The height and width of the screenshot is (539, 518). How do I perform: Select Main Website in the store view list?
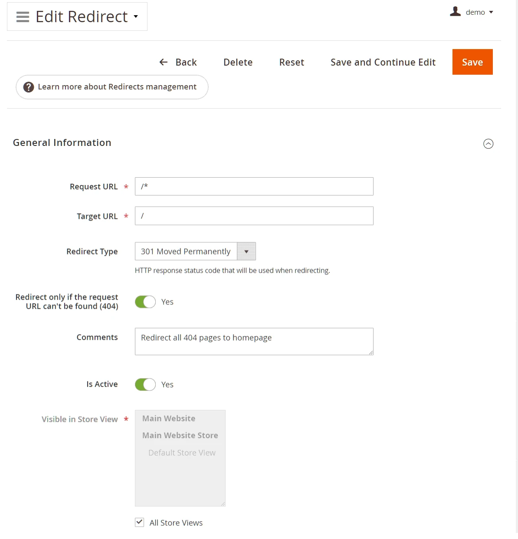(x=169, y=418)
